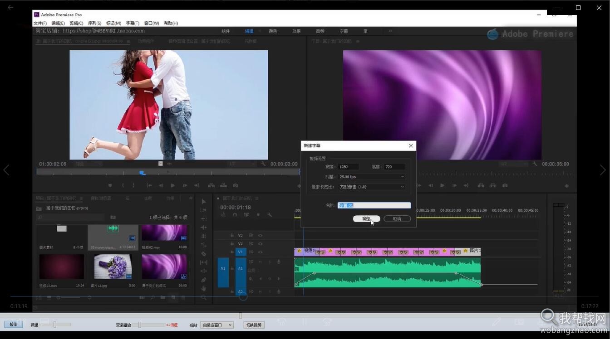The height and width of the screenshot is (339, 610).
Task: Close the new title dialog
Action: coord(411,145)
